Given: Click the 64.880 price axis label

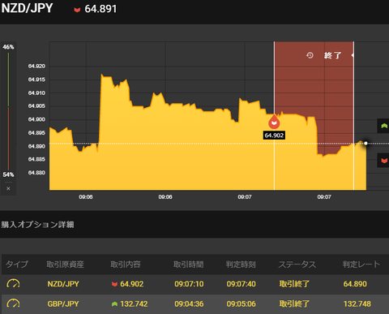Looking at the screenshot, I should [x=36, y=173].
